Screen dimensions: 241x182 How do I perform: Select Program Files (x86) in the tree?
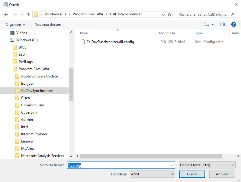point(34,69)
